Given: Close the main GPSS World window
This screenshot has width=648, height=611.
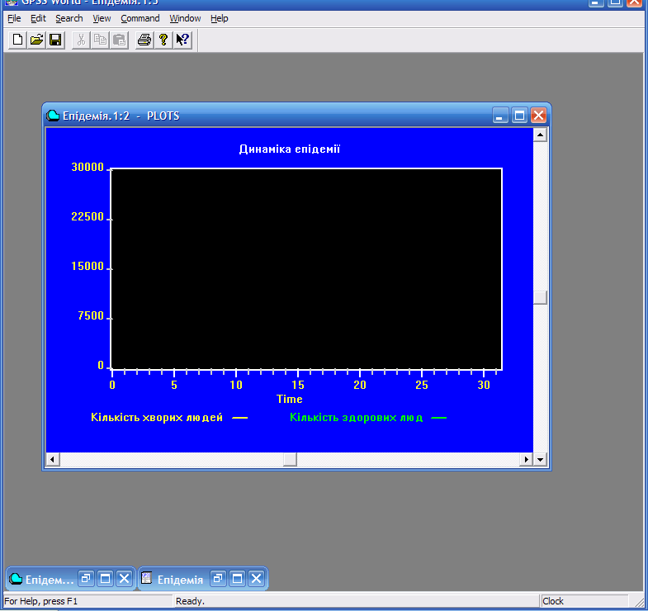Looking at the screenshot, I should (634, 2).
